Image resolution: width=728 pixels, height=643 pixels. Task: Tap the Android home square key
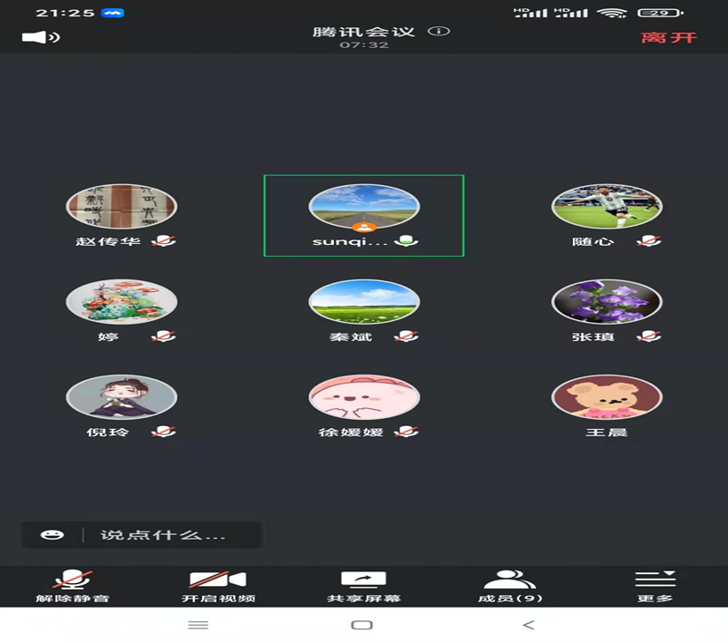362,625
